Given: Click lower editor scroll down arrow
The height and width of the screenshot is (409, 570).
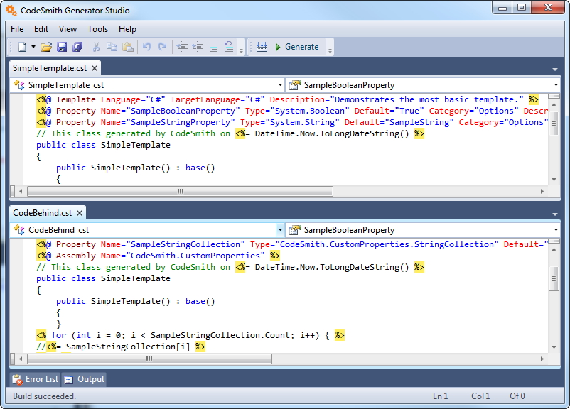Looking at the screenshot, I should (x=554, y=347).
